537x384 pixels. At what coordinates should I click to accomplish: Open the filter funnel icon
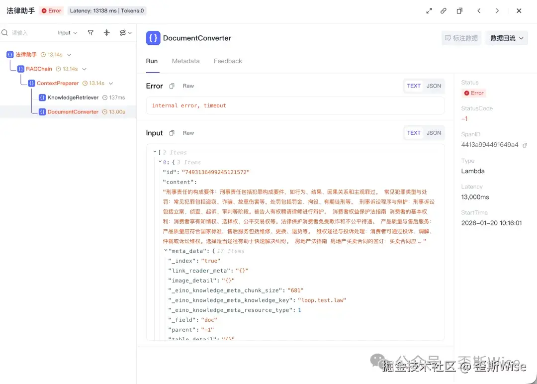pyautogui.click(x=90, y=32)
